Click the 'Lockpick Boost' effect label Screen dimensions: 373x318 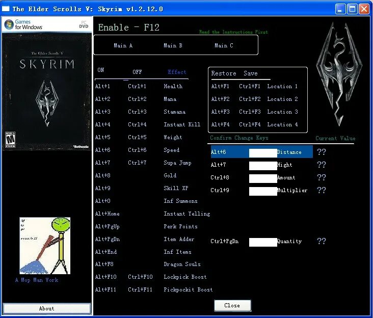pyautogui.click(x=185, y=277)
